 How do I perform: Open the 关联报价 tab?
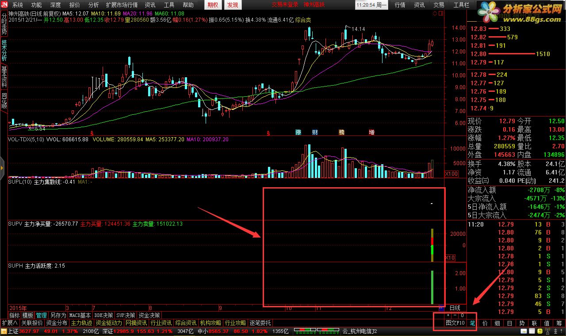[x=32, y=323]
